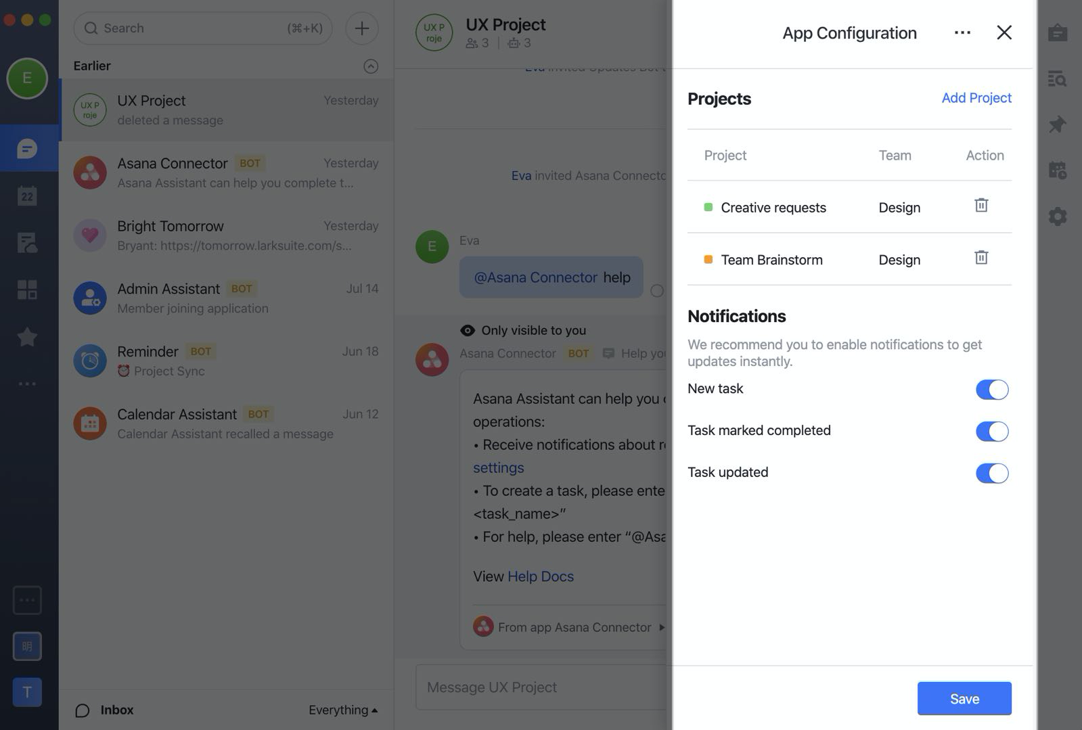The image size is (1082, 730).
Task: Open Favorites star in left sidebar
Action: 27,337
